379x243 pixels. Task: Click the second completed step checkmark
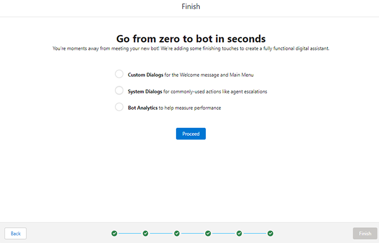[146, 233]
